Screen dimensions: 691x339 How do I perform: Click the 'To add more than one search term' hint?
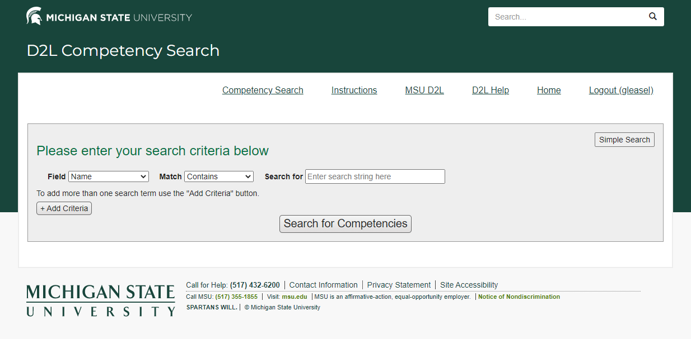(x=148, y=194)
